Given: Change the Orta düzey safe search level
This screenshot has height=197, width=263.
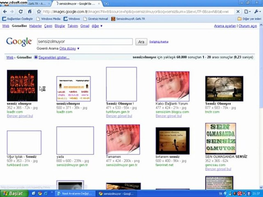Looking at the screenshot, I should pyautogui.click(x=69, y=48).
